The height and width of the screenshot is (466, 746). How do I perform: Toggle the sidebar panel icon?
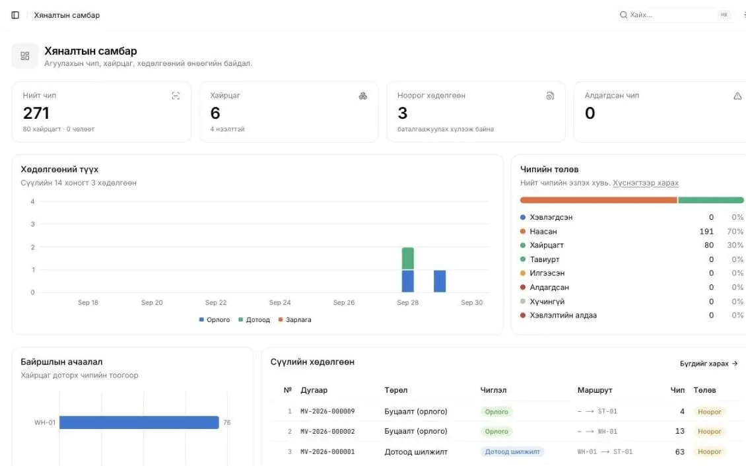(x=15, y=15)
